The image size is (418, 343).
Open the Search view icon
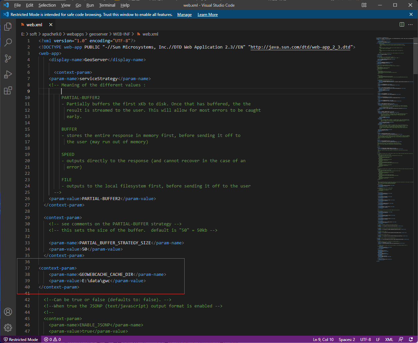[8, 43]
